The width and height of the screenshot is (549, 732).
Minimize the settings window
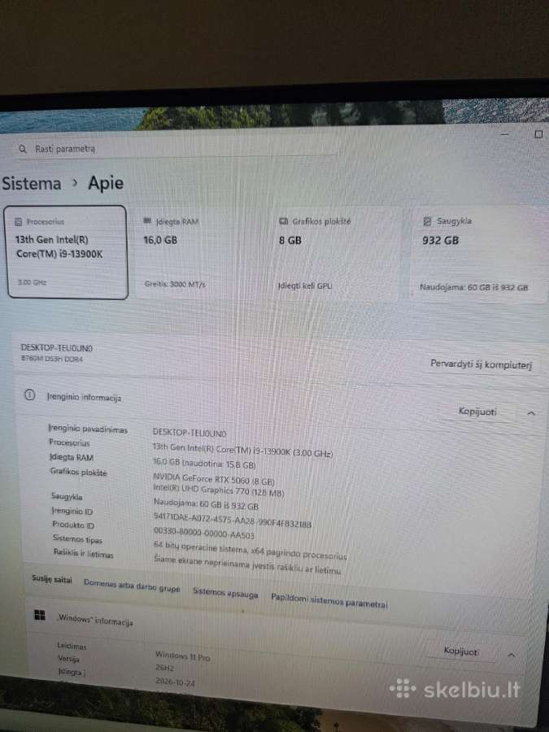[x=504, y=134]
